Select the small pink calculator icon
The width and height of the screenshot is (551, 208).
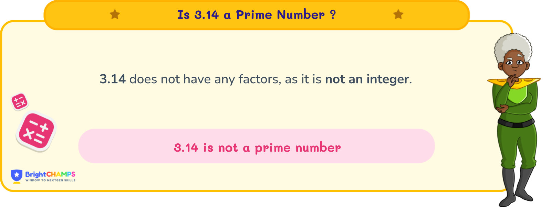[x=20, y=102]
